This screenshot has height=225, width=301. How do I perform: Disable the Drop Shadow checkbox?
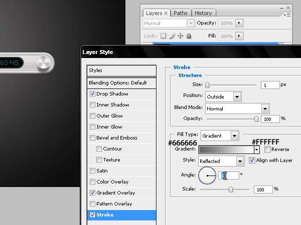(92, 94)
